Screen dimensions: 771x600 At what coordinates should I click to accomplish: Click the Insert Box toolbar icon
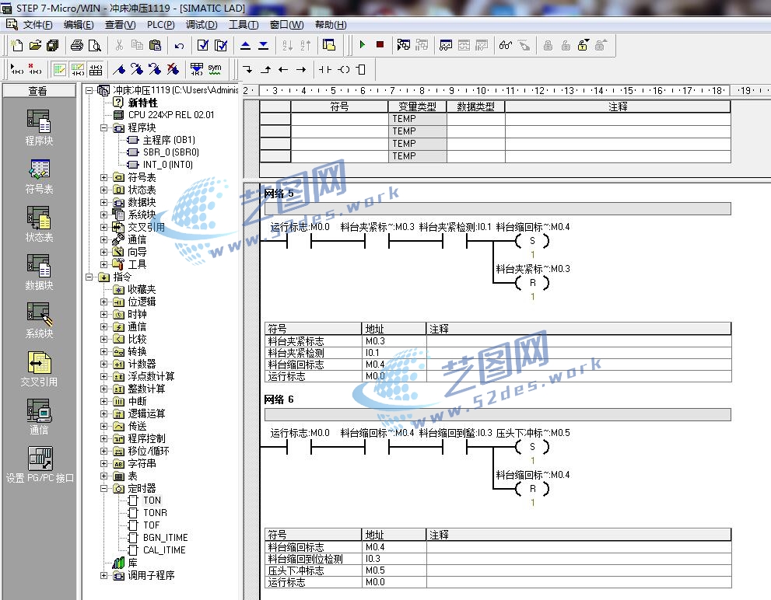(361, 70)
